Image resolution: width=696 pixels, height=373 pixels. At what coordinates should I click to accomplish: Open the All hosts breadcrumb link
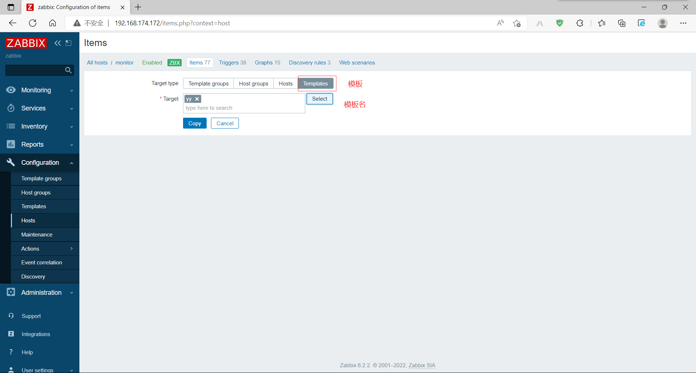click(97, 62)
